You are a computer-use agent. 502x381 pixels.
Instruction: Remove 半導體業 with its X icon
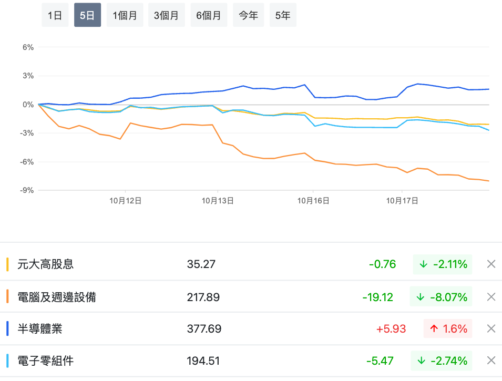[x=491, y=329]
